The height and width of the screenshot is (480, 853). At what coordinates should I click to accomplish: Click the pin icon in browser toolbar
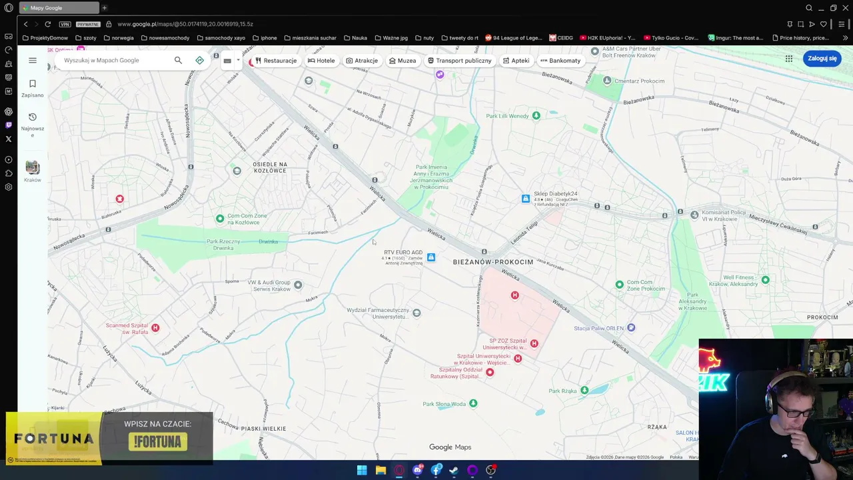[x=790, y=24]
